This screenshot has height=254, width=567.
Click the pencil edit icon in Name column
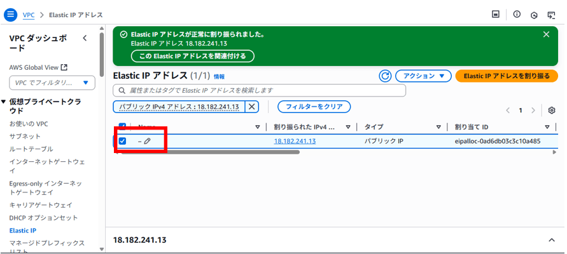[x=147, y=141]
